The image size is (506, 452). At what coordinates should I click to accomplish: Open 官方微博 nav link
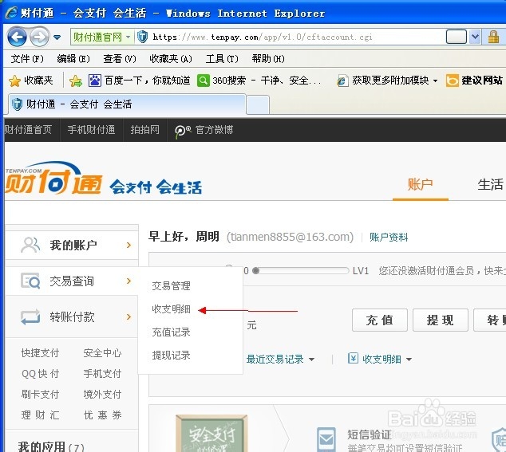pyautogui.click(x=204, y=130)
